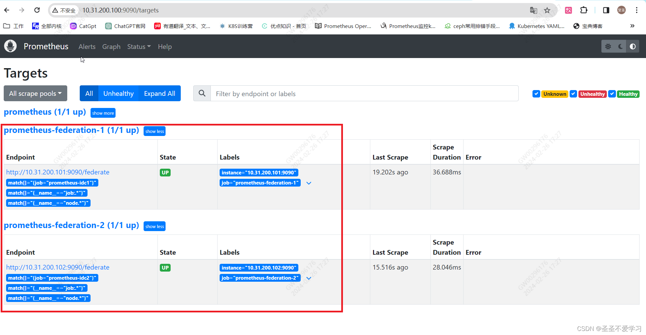Open the 10.31.200.101:9090/federate endpoint link
This screenshot has width=646, height=335.
[58, 172]
